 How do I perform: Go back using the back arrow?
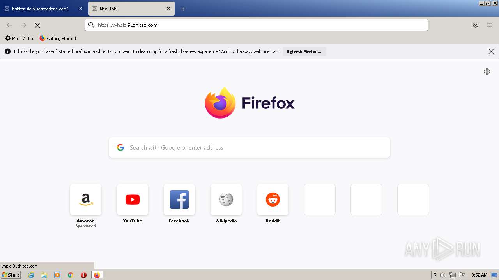click(9, 25)
